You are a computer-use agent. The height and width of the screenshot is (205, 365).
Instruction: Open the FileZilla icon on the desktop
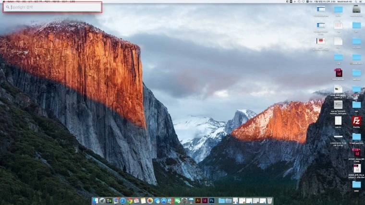click(356, 121)
